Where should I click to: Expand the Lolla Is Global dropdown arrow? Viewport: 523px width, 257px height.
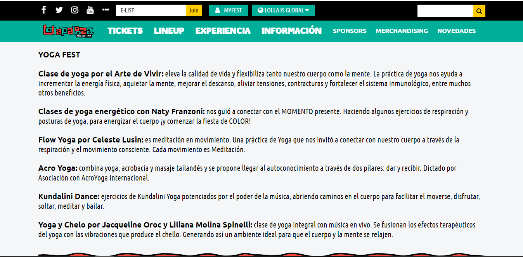pos(307,10)
